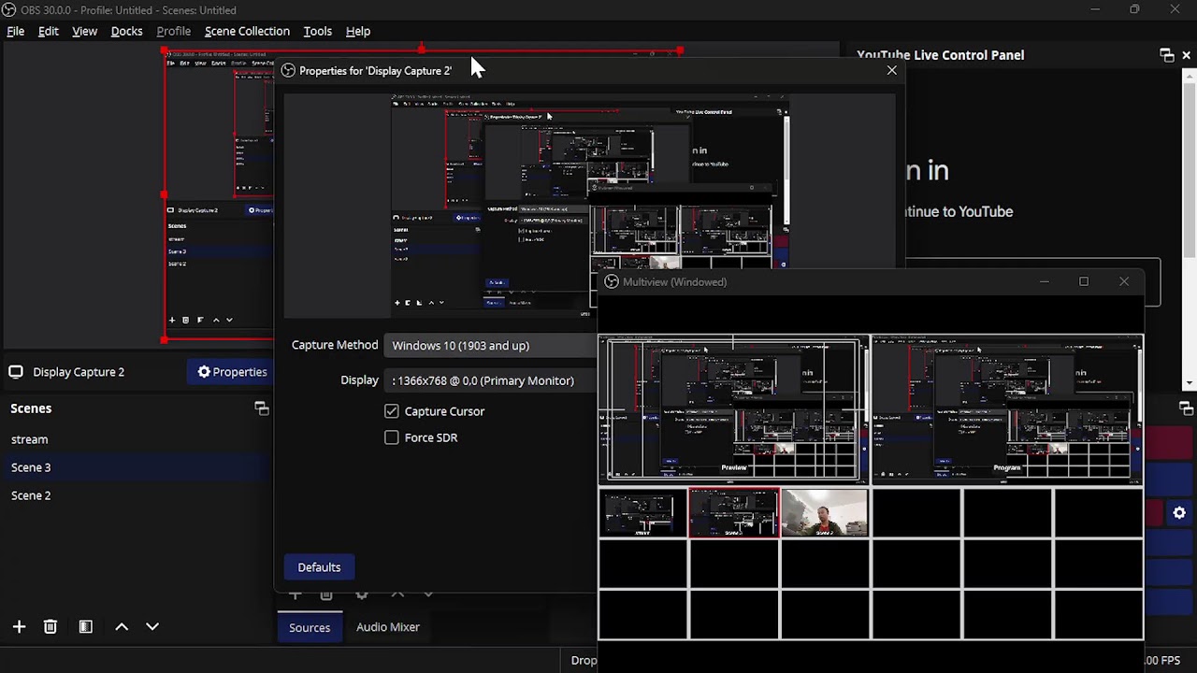1197x673 pixels.
Task: Select the stream scene thumbnail in Multiview
Action: tap(642, 513)
